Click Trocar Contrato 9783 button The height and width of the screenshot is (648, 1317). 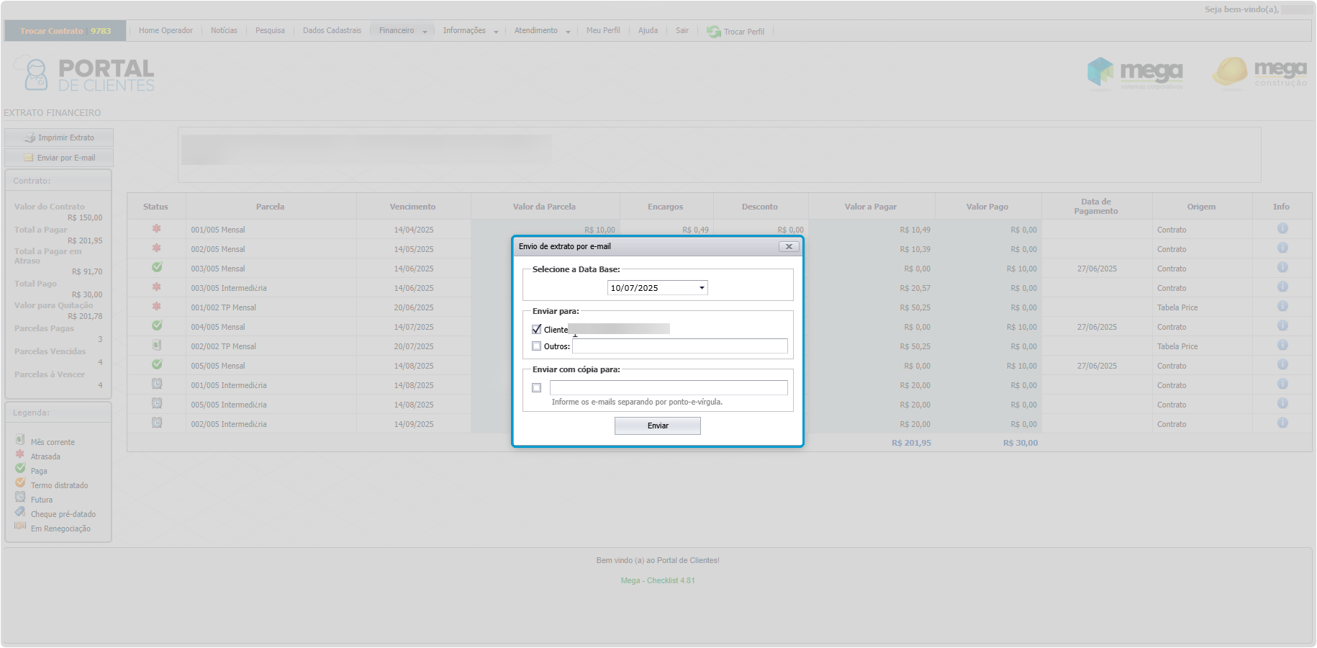(x=65, y=31)
